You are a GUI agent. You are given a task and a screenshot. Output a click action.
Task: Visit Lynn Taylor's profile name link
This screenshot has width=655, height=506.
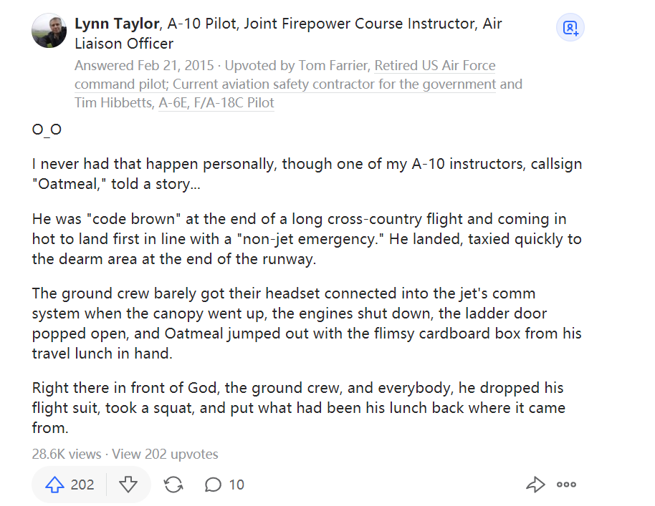click(117, 24)
